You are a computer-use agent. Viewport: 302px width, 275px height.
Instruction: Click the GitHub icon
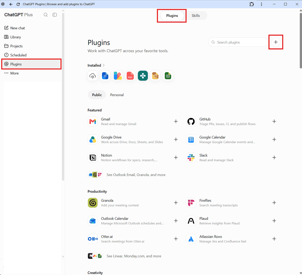(x=191, y=121)
